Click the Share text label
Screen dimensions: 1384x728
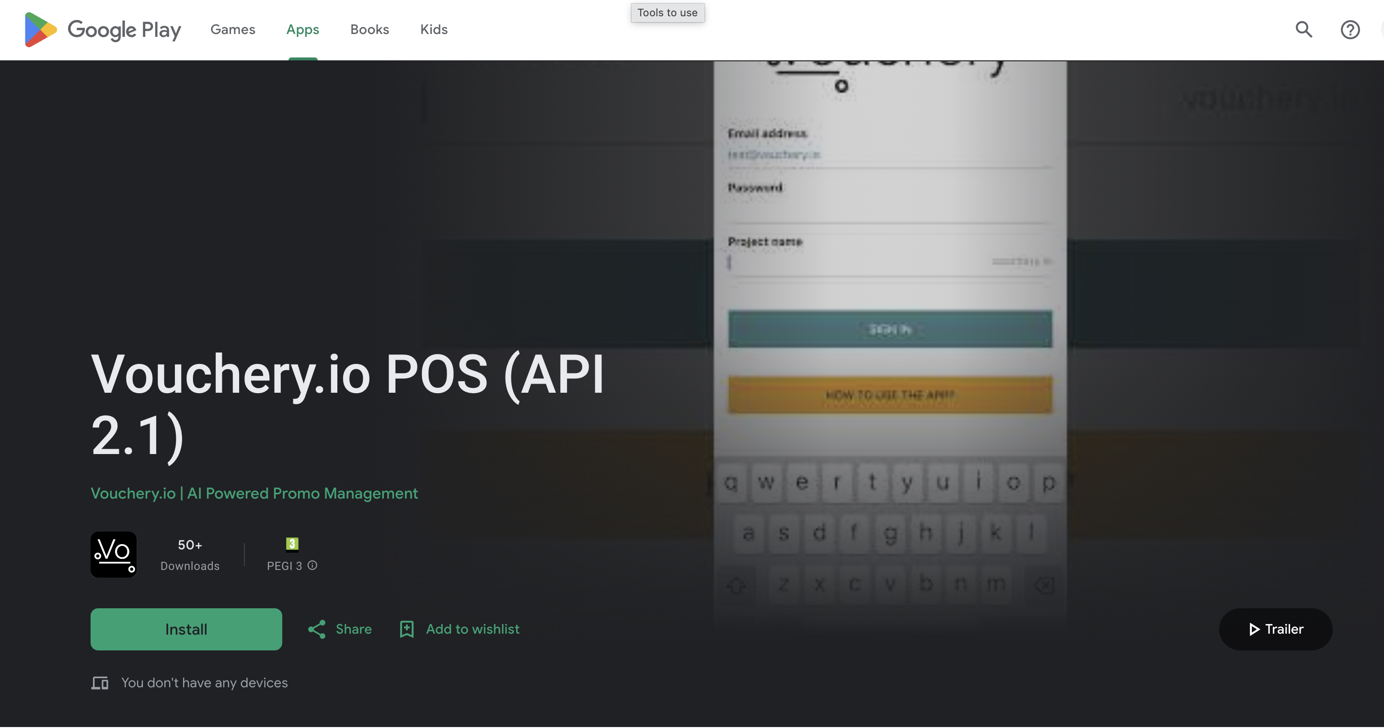(x=354, y=629)
